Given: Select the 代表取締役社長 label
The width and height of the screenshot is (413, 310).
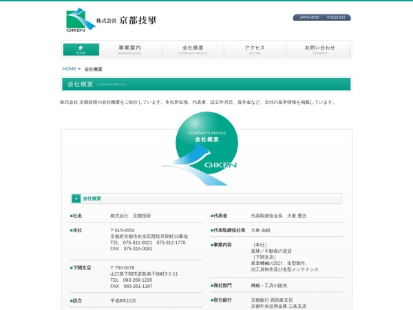Looking at the screenshot, I should (228, 230).
